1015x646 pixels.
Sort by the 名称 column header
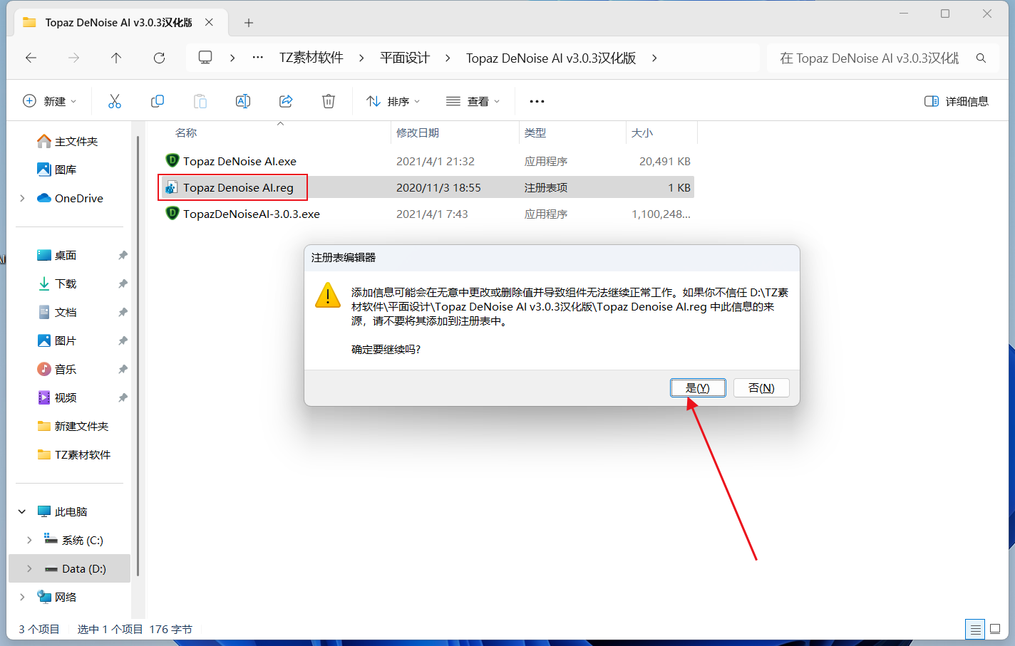click(x=186, y=133)
